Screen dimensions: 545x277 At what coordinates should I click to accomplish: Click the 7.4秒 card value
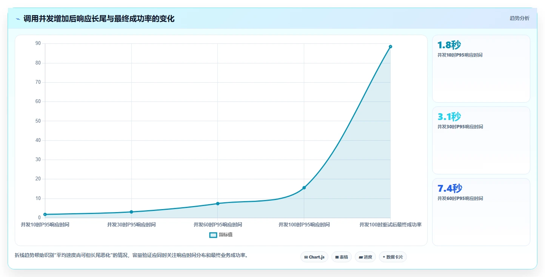click(450, 188)
